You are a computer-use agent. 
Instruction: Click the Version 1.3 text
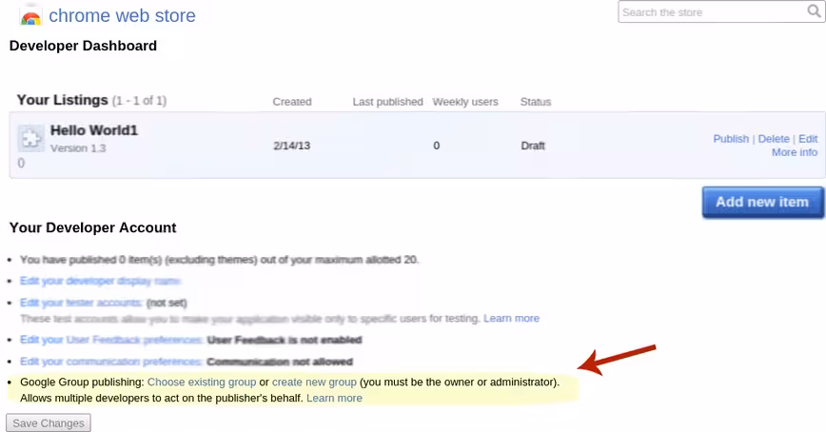[78, 148]
